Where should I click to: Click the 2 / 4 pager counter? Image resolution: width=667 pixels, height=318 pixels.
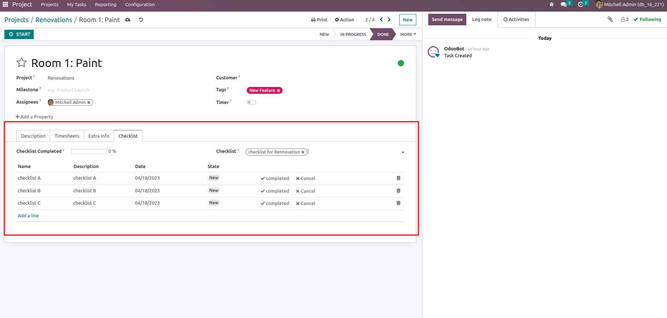point(370,20)
